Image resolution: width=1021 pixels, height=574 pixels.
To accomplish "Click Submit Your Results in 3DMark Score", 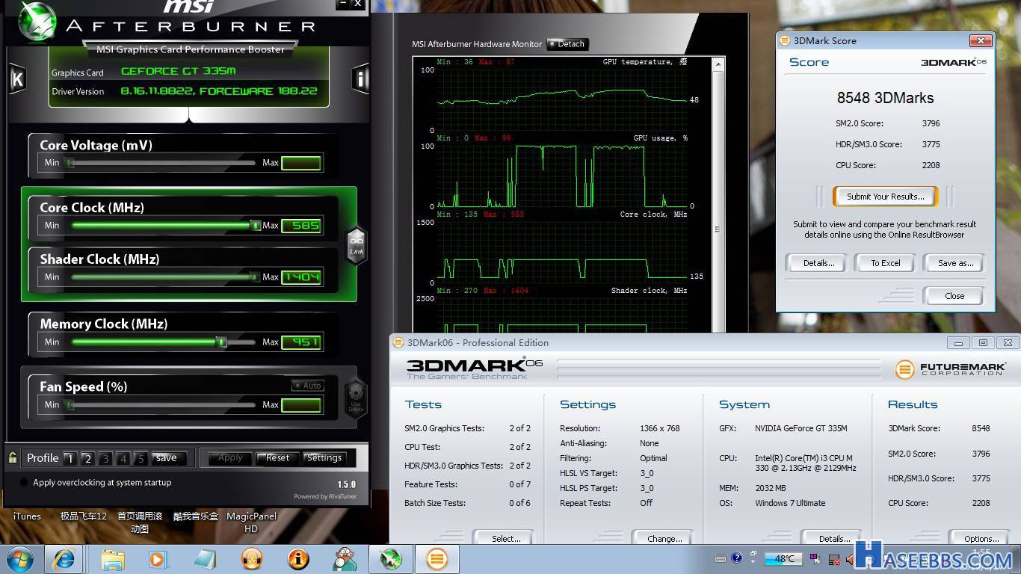I will click(886, 197).
